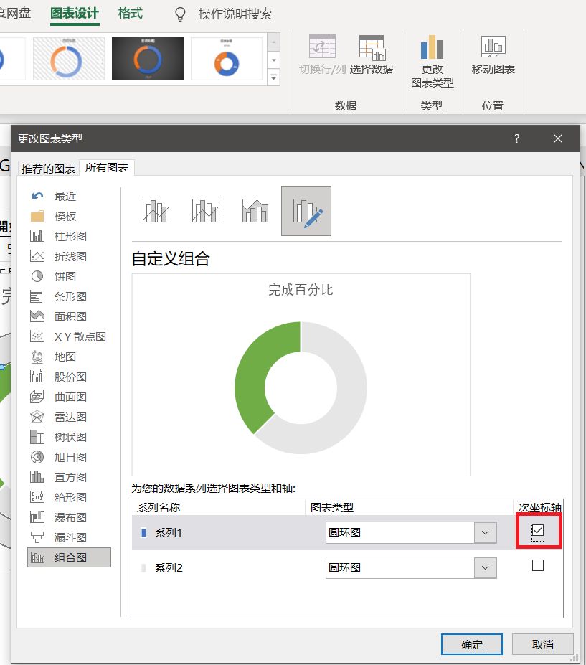
Task: Choose Bar chart (条形图) category
Action: coord(69,296)
